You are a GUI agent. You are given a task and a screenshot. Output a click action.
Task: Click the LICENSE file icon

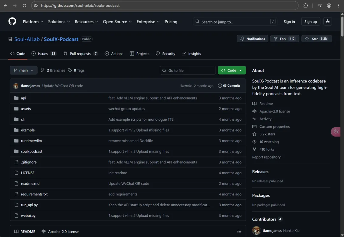point(16,173)
